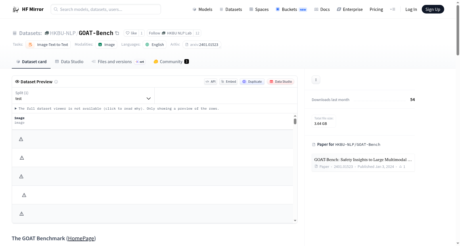Open the GOAT-Bench paper card
460x246 pixels.
coord(363,163)
